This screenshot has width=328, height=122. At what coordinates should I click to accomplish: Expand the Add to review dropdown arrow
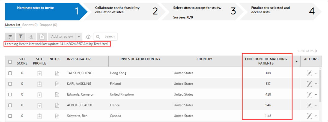point(79,36)
